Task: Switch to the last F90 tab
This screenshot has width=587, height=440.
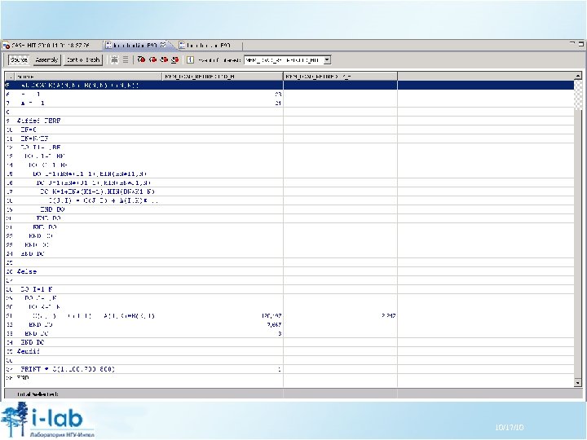Action: pyautogui.click(x=206, y=46)
